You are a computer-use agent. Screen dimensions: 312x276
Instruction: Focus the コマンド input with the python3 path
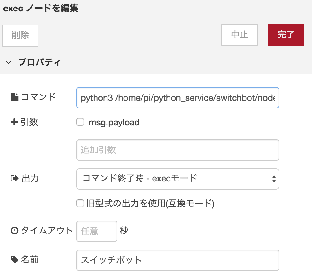pyautogui.click(x=177, y=98)
